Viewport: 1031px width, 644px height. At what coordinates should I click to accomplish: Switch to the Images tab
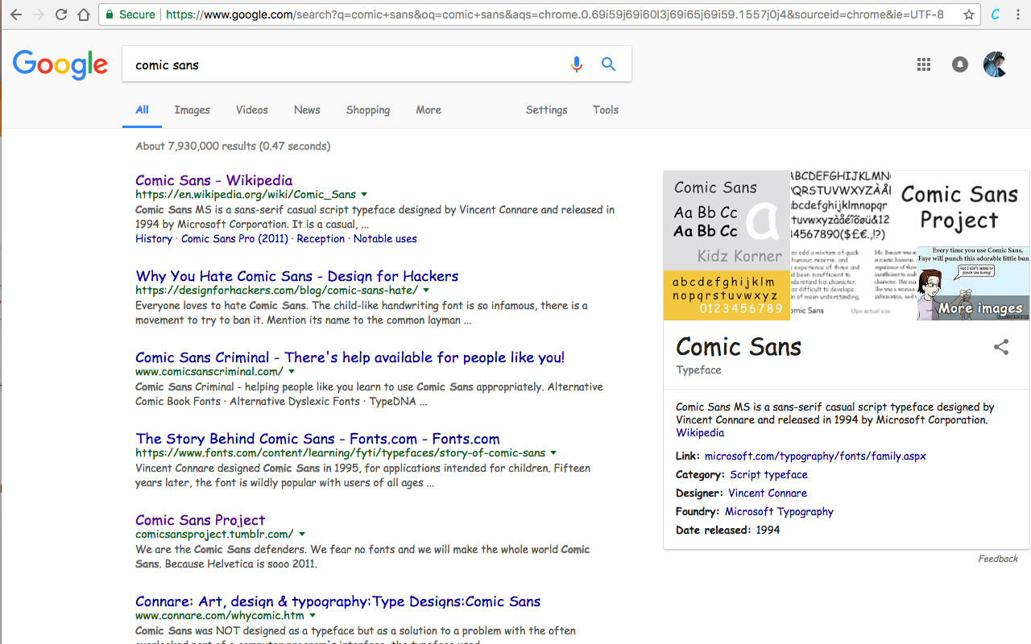point(193,110)
